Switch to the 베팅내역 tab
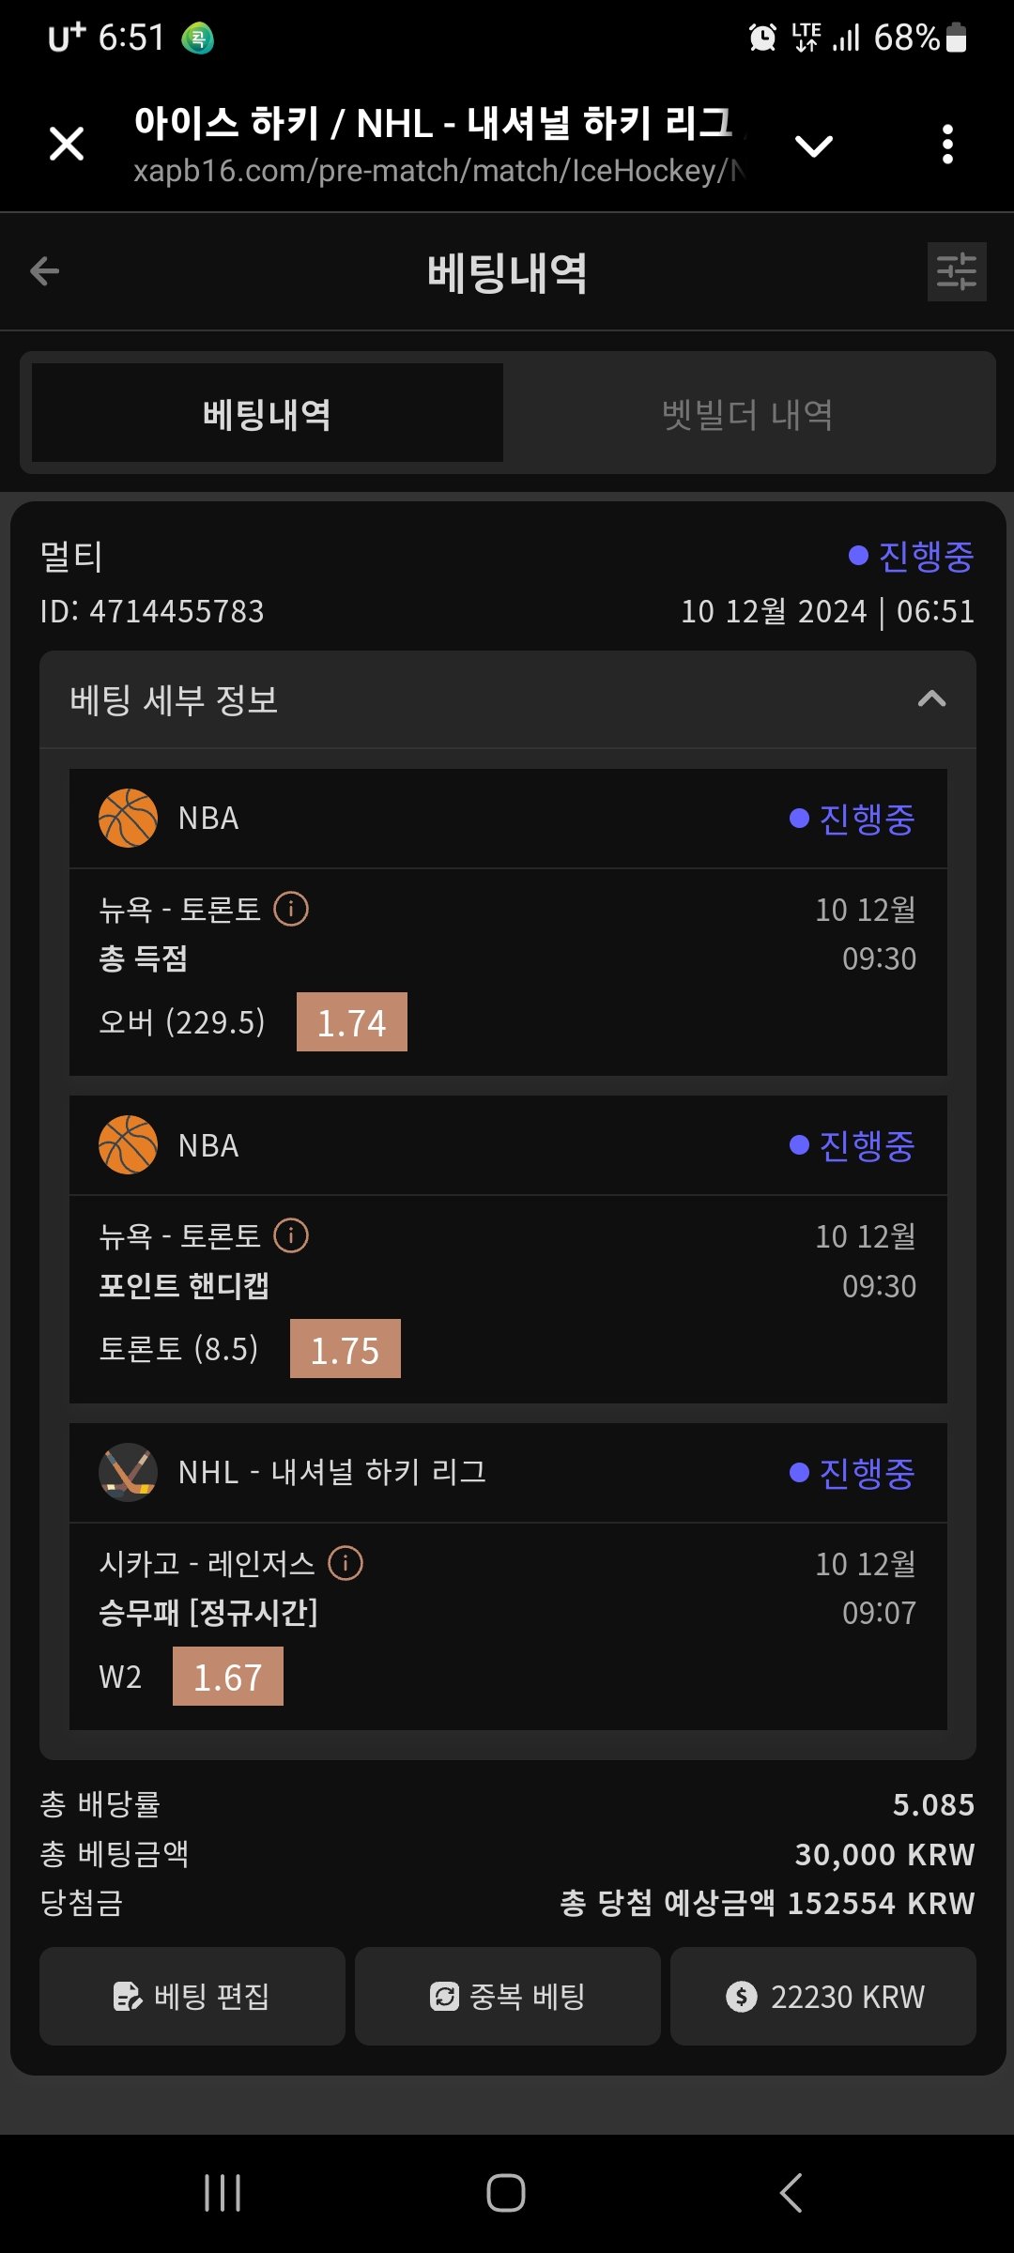This screenshot has width=1014, height=2253. tap(268, 414)
